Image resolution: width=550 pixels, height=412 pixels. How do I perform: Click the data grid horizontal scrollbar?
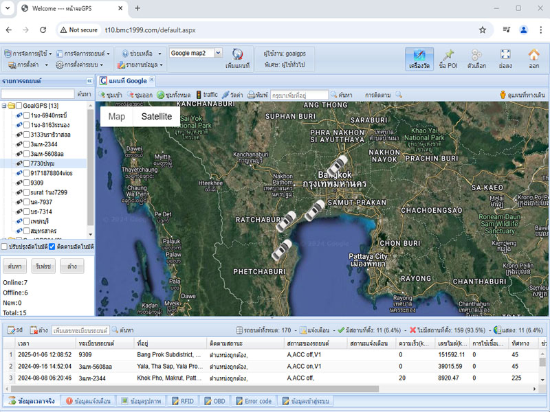195,389
